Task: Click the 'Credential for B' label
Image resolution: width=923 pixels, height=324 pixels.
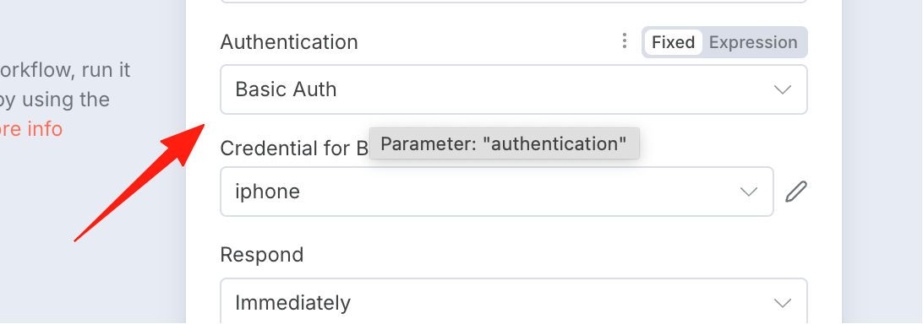Action: [x=294, y=148]
